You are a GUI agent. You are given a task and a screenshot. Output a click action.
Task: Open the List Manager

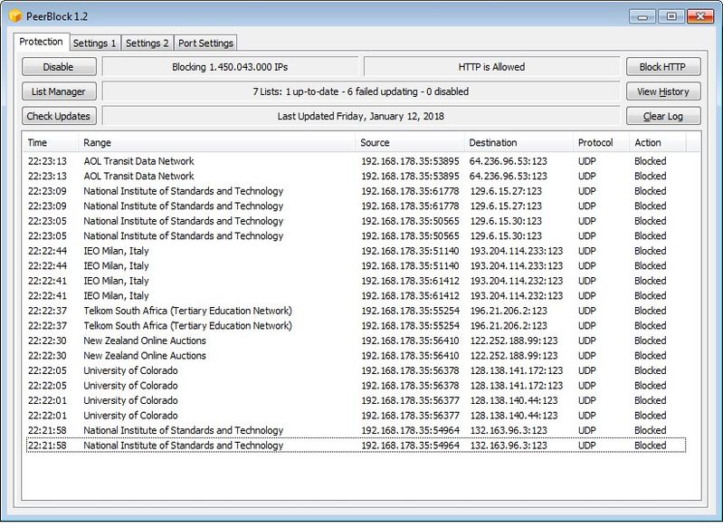pos(59,91)
